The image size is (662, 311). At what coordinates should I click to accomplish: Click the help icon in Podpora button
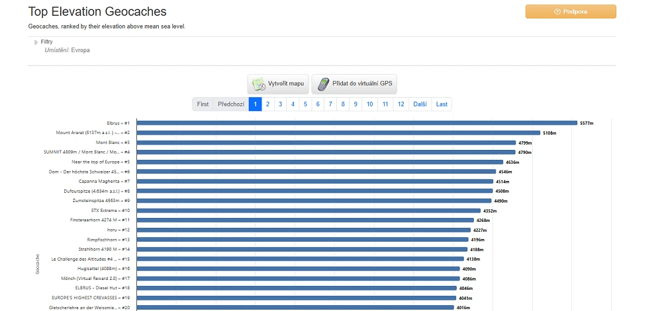(557, 12)
